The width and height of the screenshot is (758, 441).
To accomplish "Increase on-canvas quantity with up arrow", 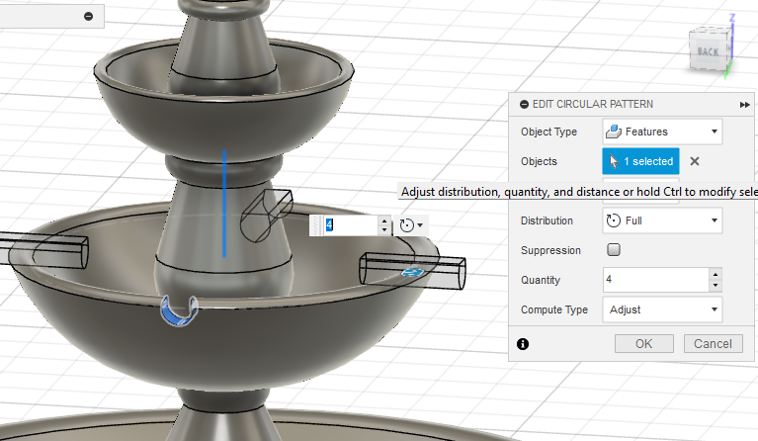I will 384,220.
